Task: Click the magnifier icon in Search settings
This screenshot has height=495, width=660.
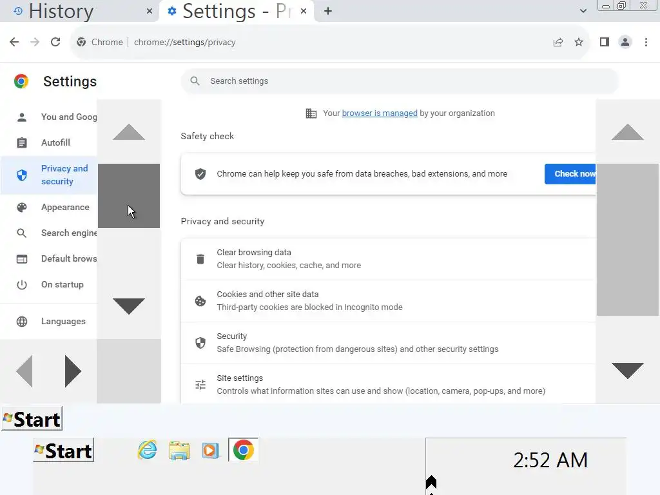Action: click(x=195, y=81)
